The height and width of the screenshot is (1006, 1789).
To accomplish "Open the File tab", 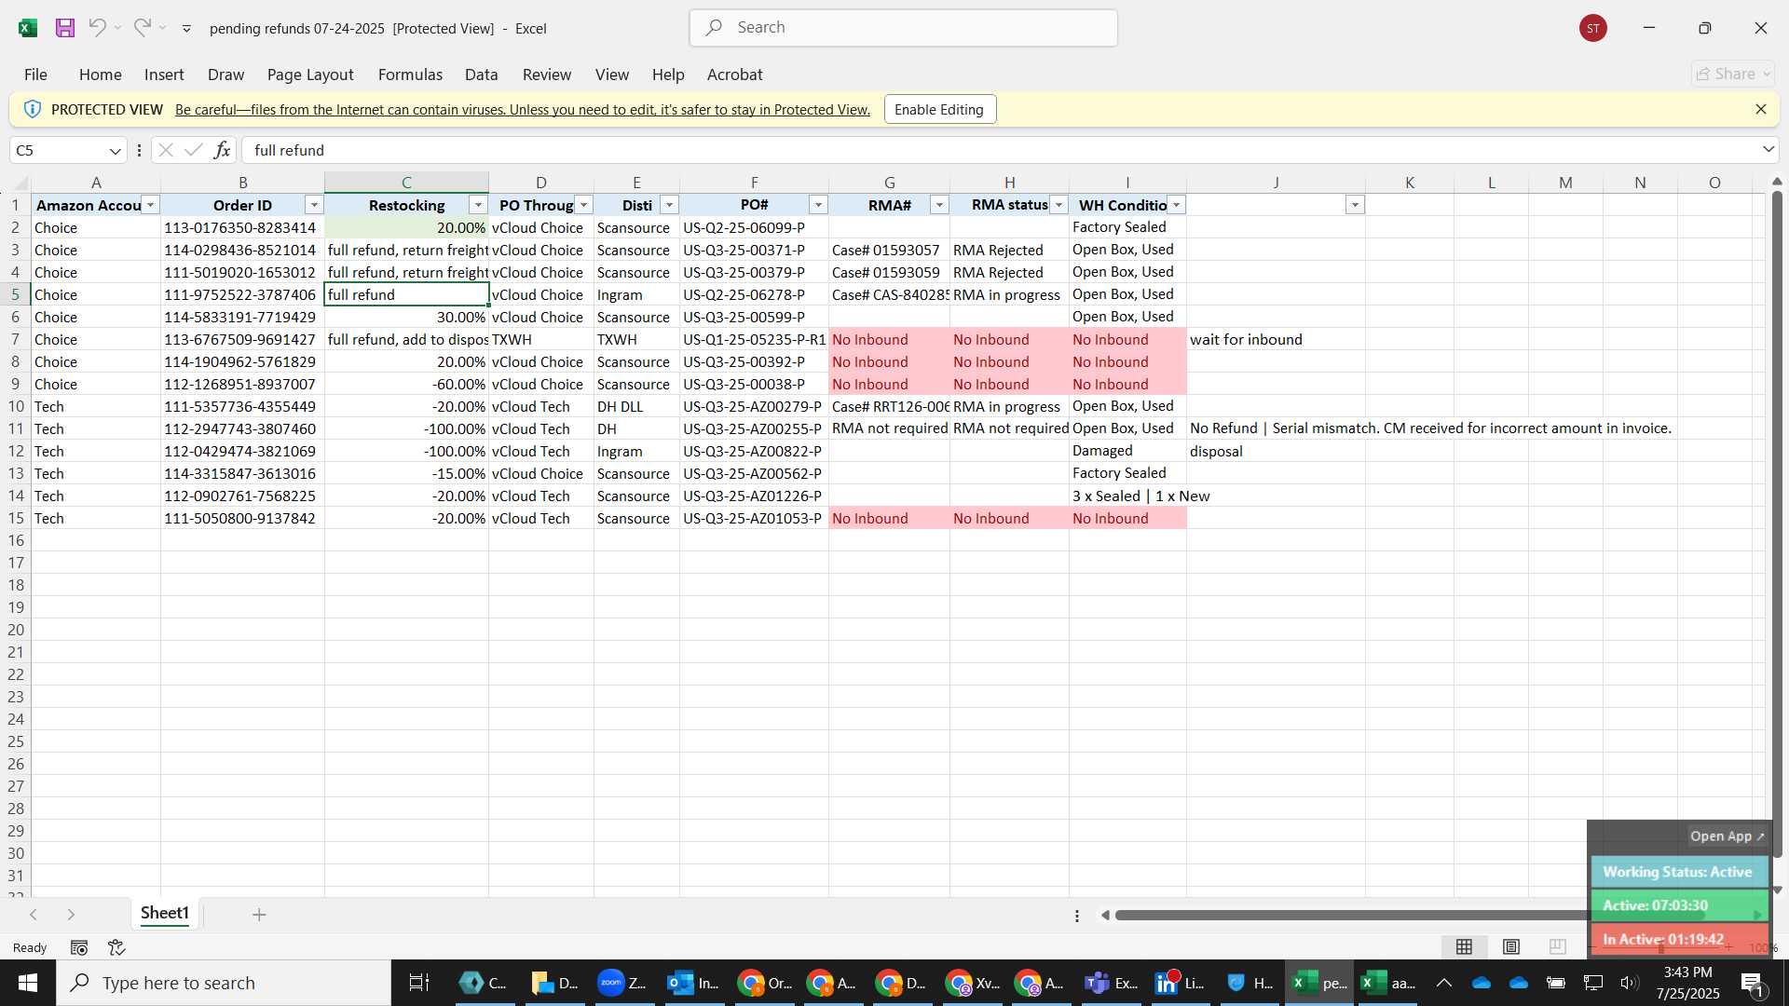I will [35, 75].
